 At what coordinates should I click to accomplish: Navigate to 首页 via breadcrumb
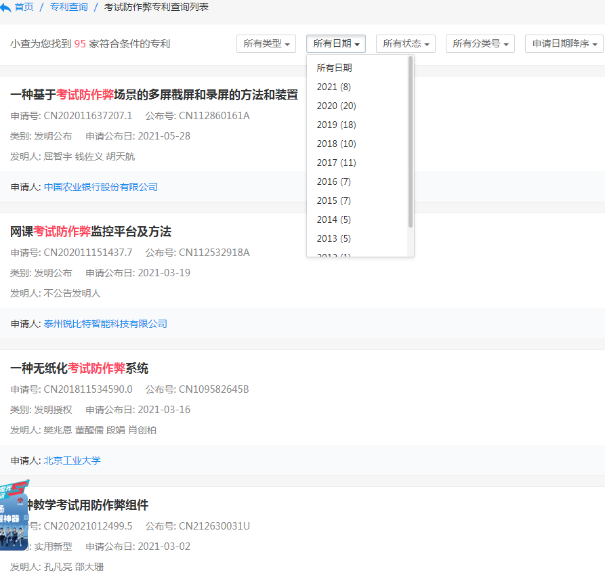24,7
